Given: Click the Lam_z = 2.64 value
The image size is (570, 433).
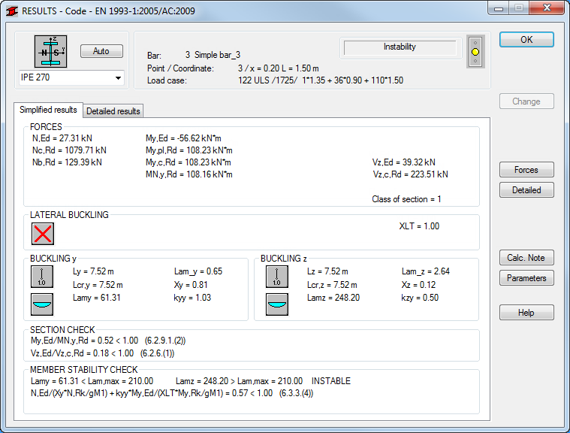Looking at the screenshot, I should (x=426, y=271).
